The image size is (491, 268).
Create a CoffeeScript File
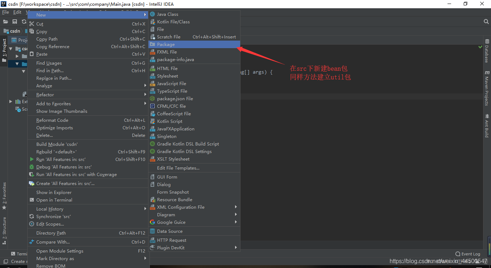[194, 114]
